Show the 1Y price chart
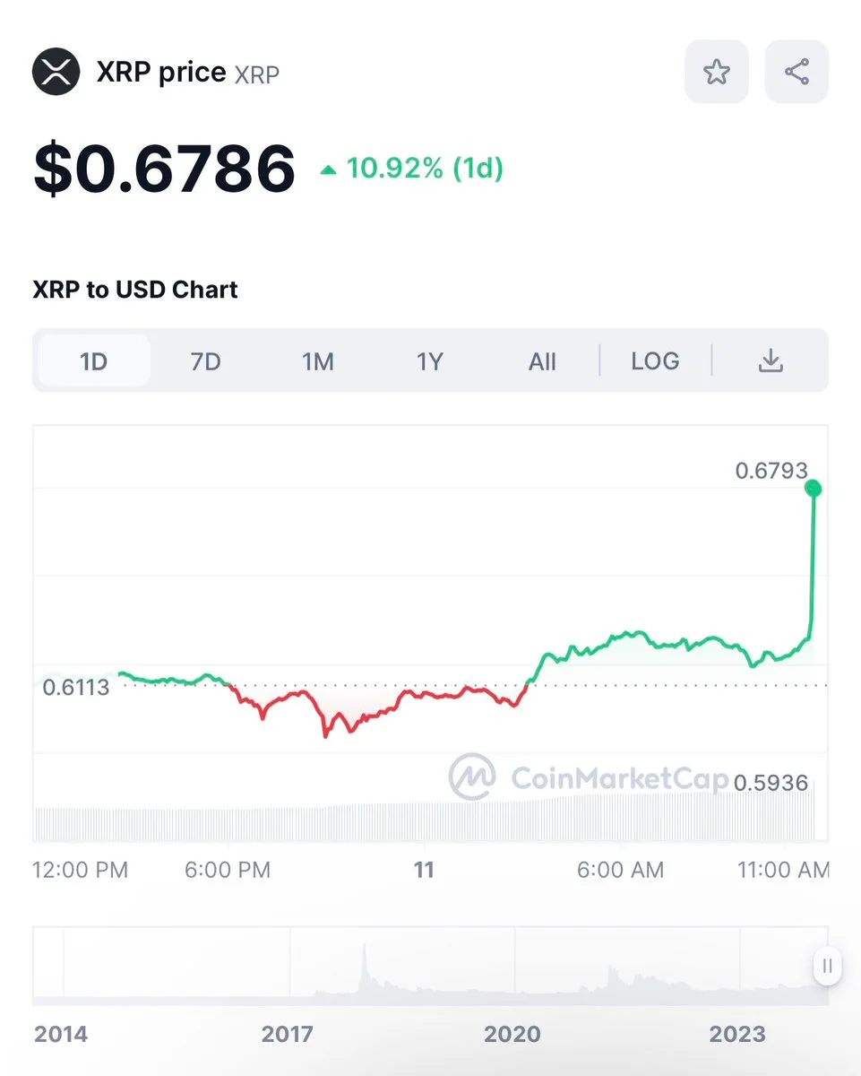The width and height of the screenshot is (861, 1076). (x=430, y=361)
